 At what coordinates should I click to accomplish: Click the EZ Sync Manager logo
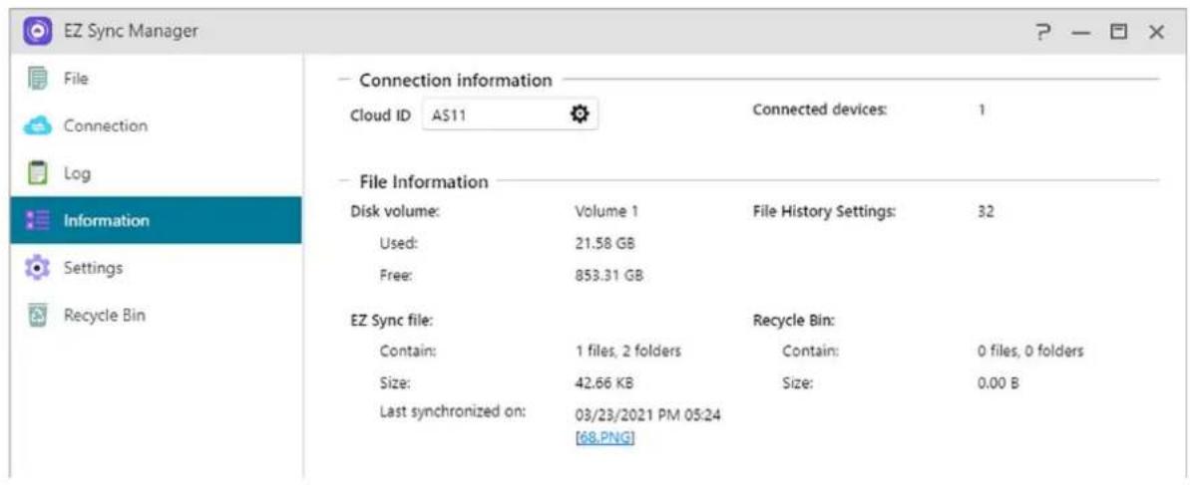(38, 32)
